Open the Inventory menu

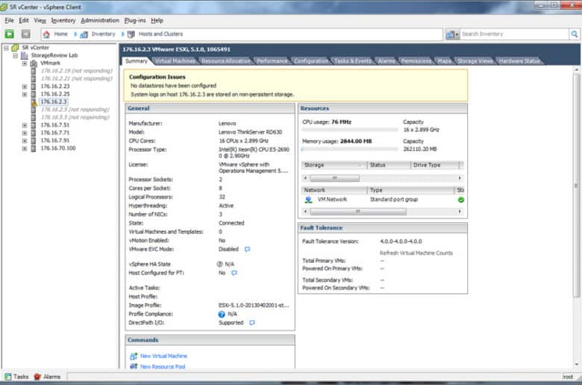[x=63, y=20]
